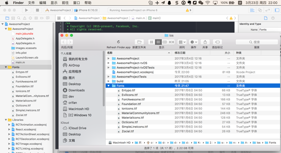
Task: Click Finder back navigation arrow
Action: 64,42
